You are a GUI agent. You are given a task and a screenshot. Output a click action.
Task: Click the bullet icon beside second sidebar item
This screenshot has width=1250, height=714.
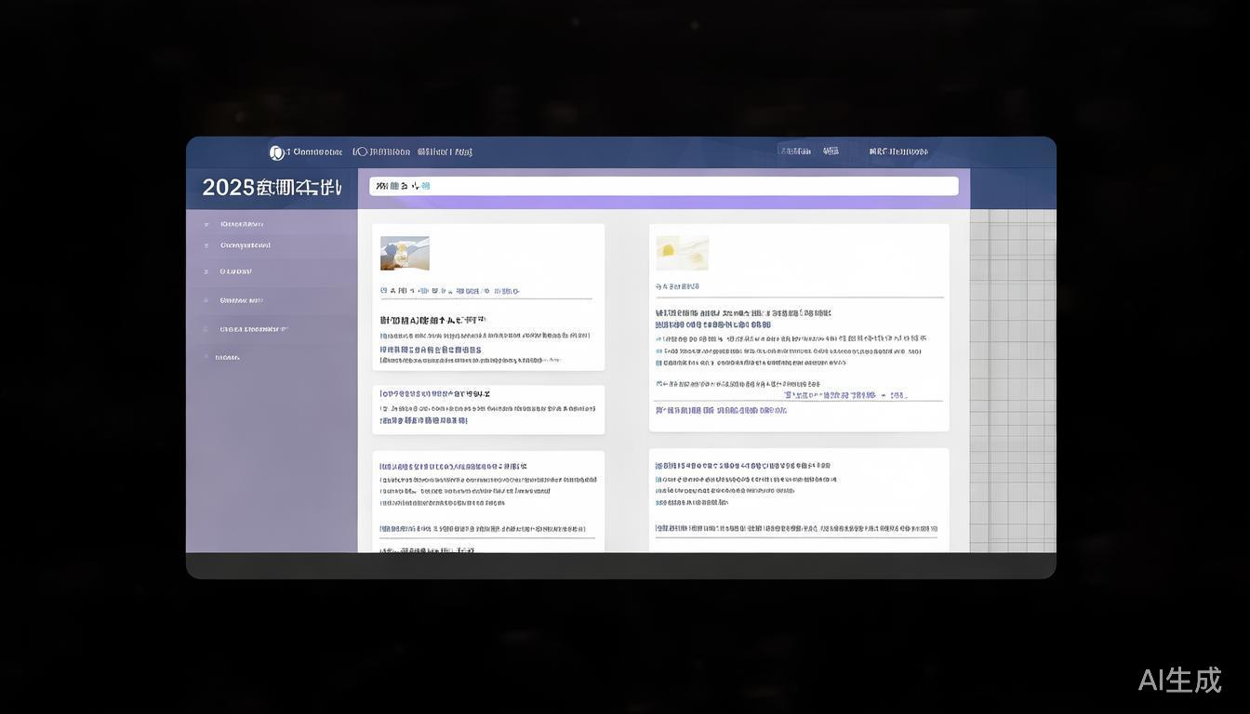click(206, 245)
